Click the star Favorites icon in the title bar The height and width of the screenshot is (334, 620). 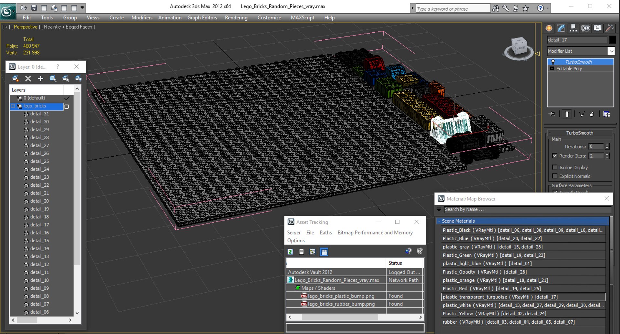tap(526, 8)
